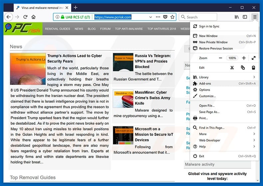263x186 pixels.
Task: Reset zoom with the 100% button
Action: point(232,58)
